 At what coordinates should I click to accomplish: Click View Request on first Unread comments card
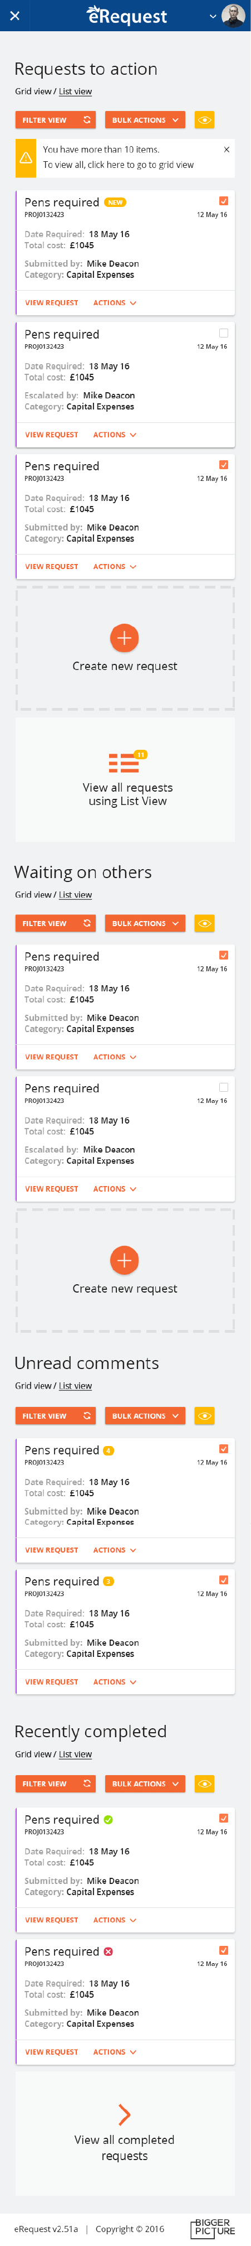pyautogui.click(x=51, y=1550)
